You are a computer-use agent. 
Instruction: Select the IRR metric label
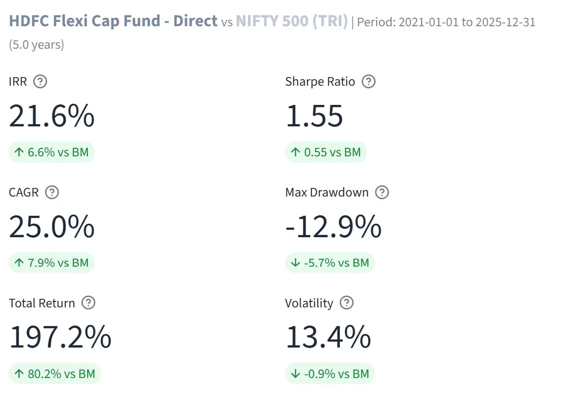click(17, 81)
